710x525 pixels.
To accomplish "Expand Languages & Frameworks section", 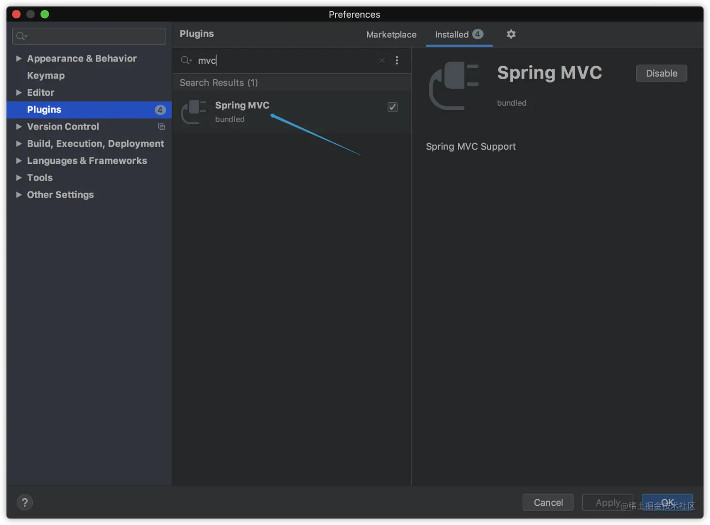I will (19, 160).
